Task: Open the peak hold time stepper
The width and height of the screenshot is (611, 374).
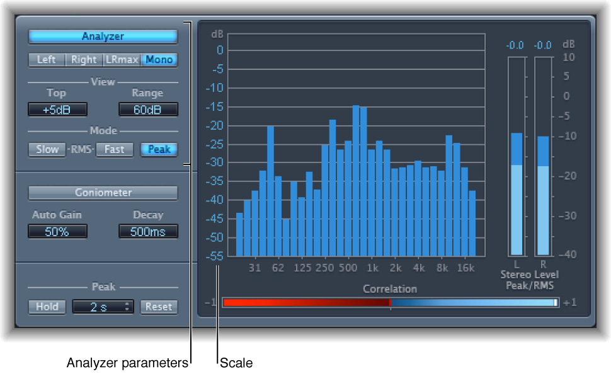Action: [x=103, y=307]
